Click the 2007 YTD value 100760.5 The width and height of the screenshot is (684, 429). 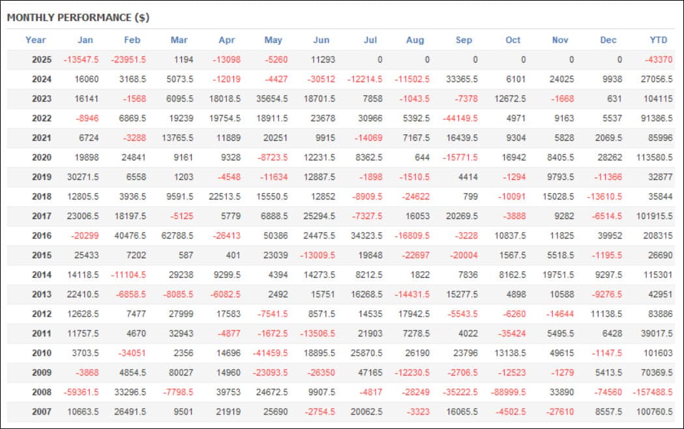[x=655, y=412]
